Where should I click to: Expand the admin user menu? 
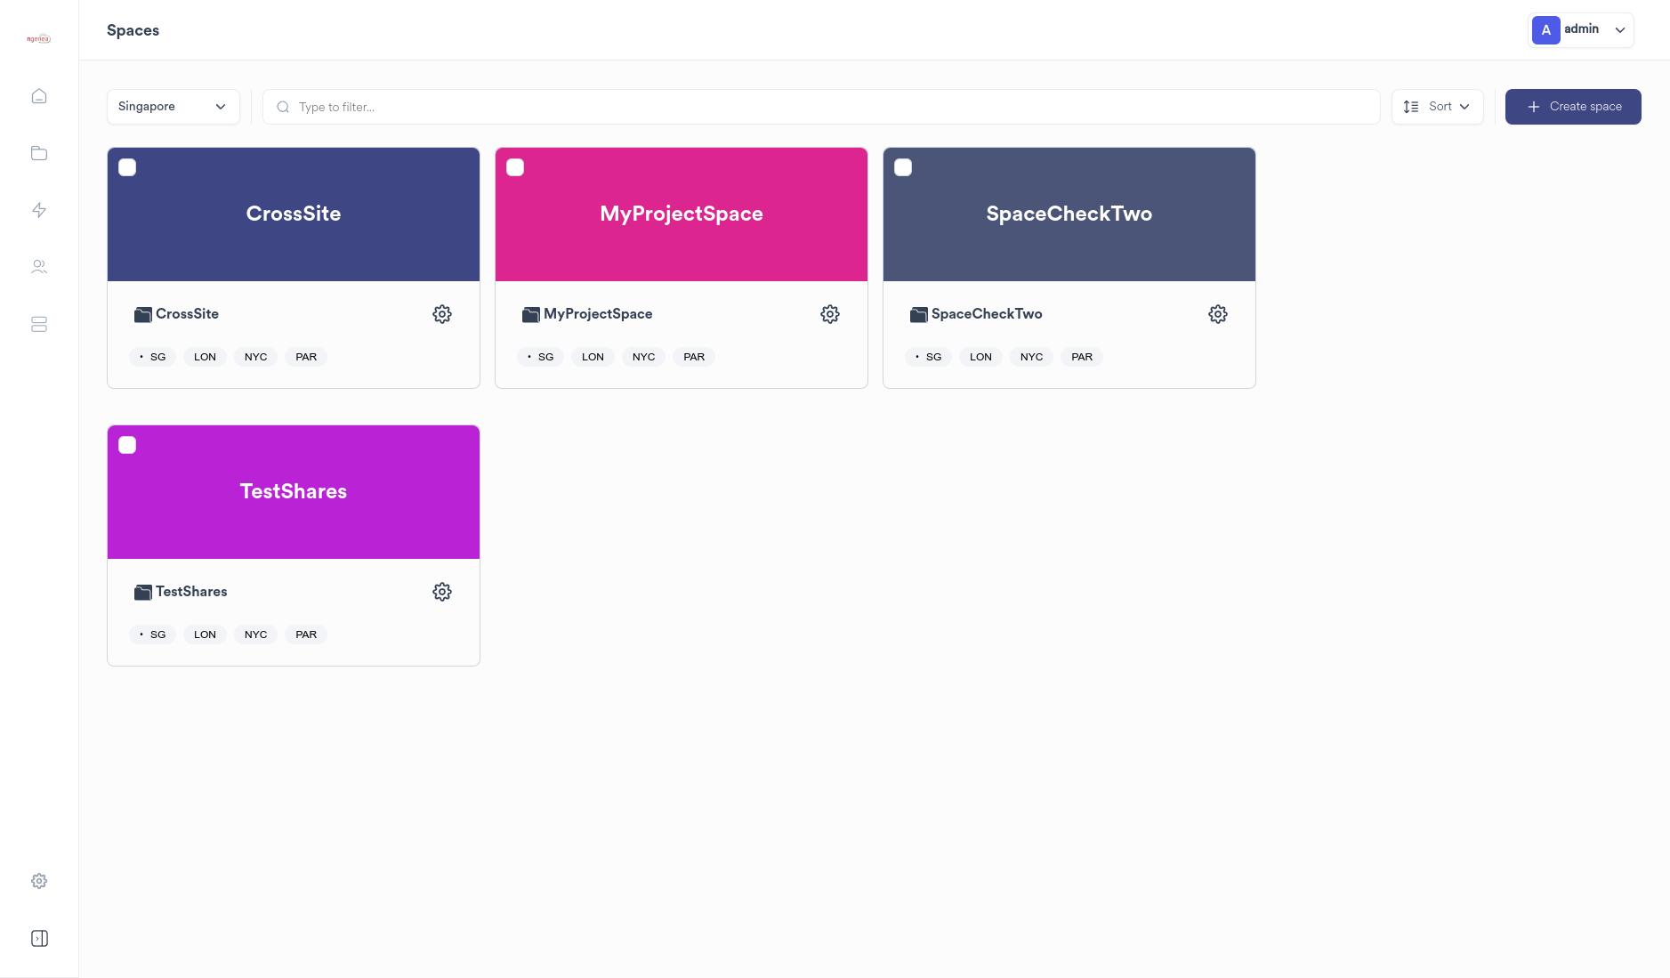point(1580,30)
